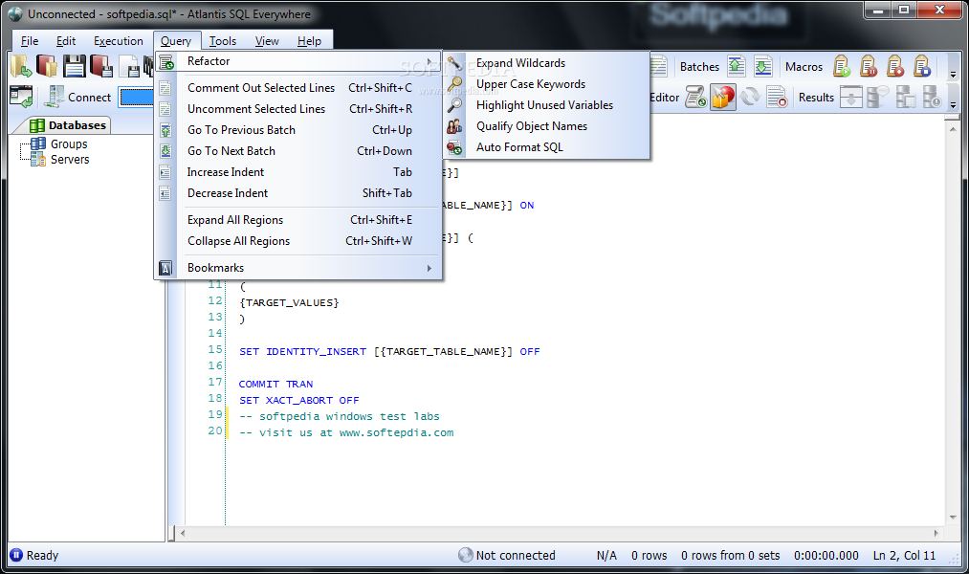
Task: Click the Results pane down-arrow icon
Action: click(x=851, y=97)
